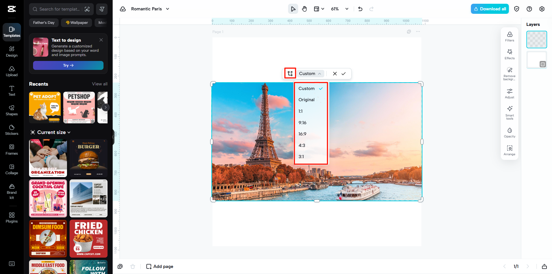
Task: Open the PET ADOPT template thumbnail
Action: point(45,107)
